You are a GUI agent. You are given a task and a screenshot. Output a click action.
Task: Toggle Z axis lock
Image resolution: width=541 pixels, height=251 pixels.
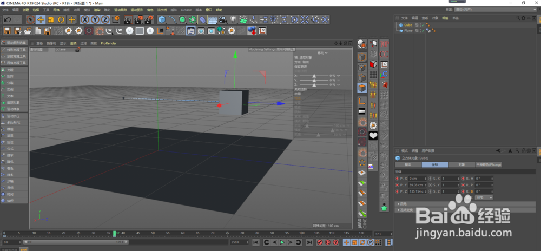(105, 19)
